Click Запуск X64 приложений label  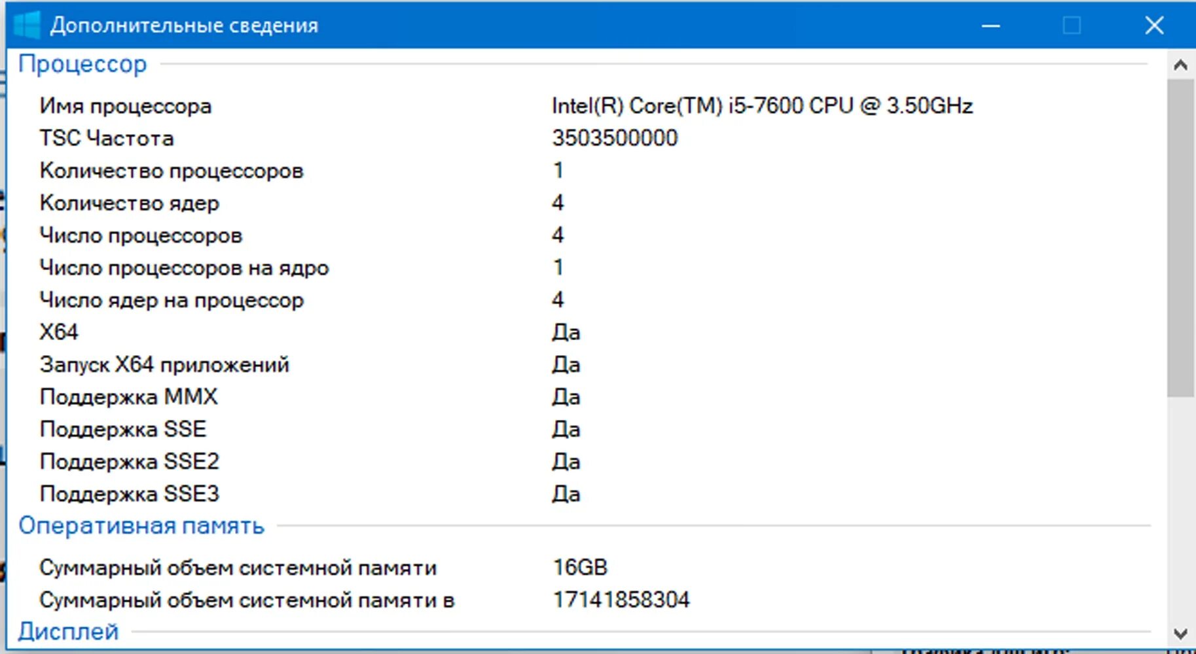(164, 364)
